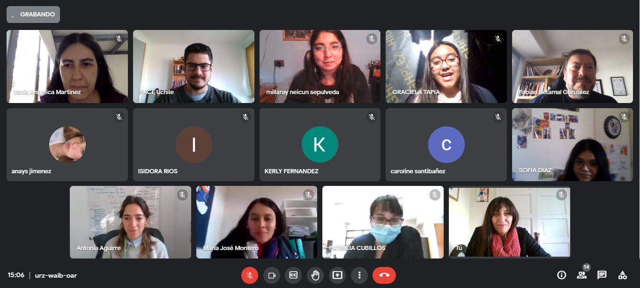
Task: Leave call with the red hang-up button
Action: 384,275
